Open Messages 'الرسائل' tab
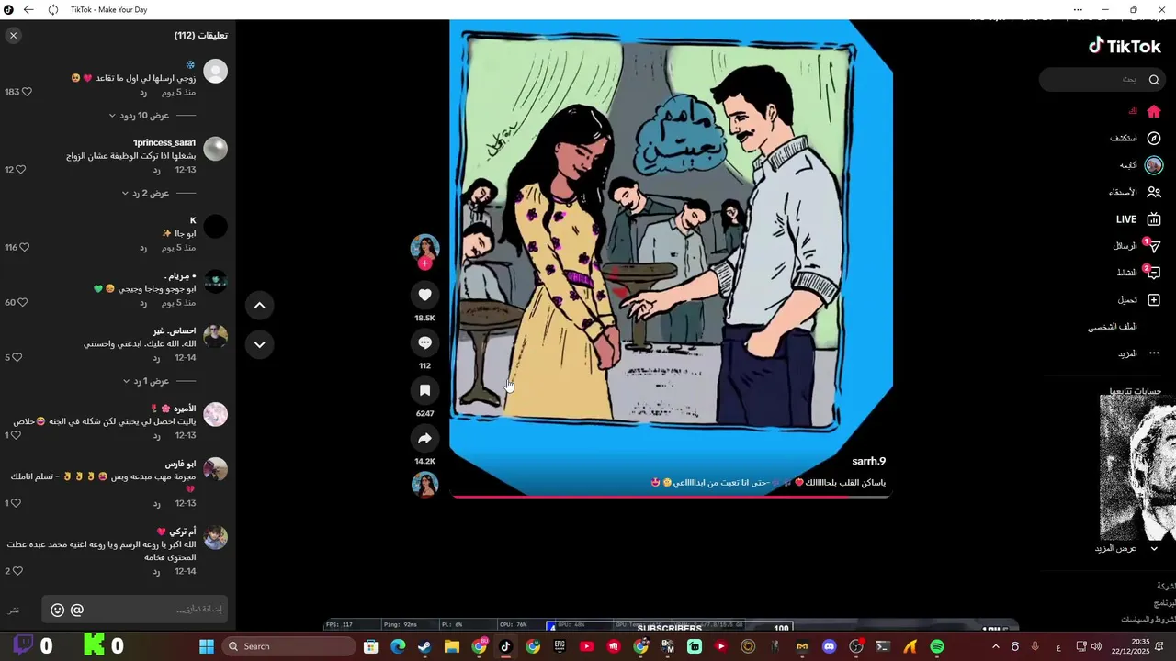Viewport: 1176px width, 661px height. pyautogui.click(x=1137, y=246)
